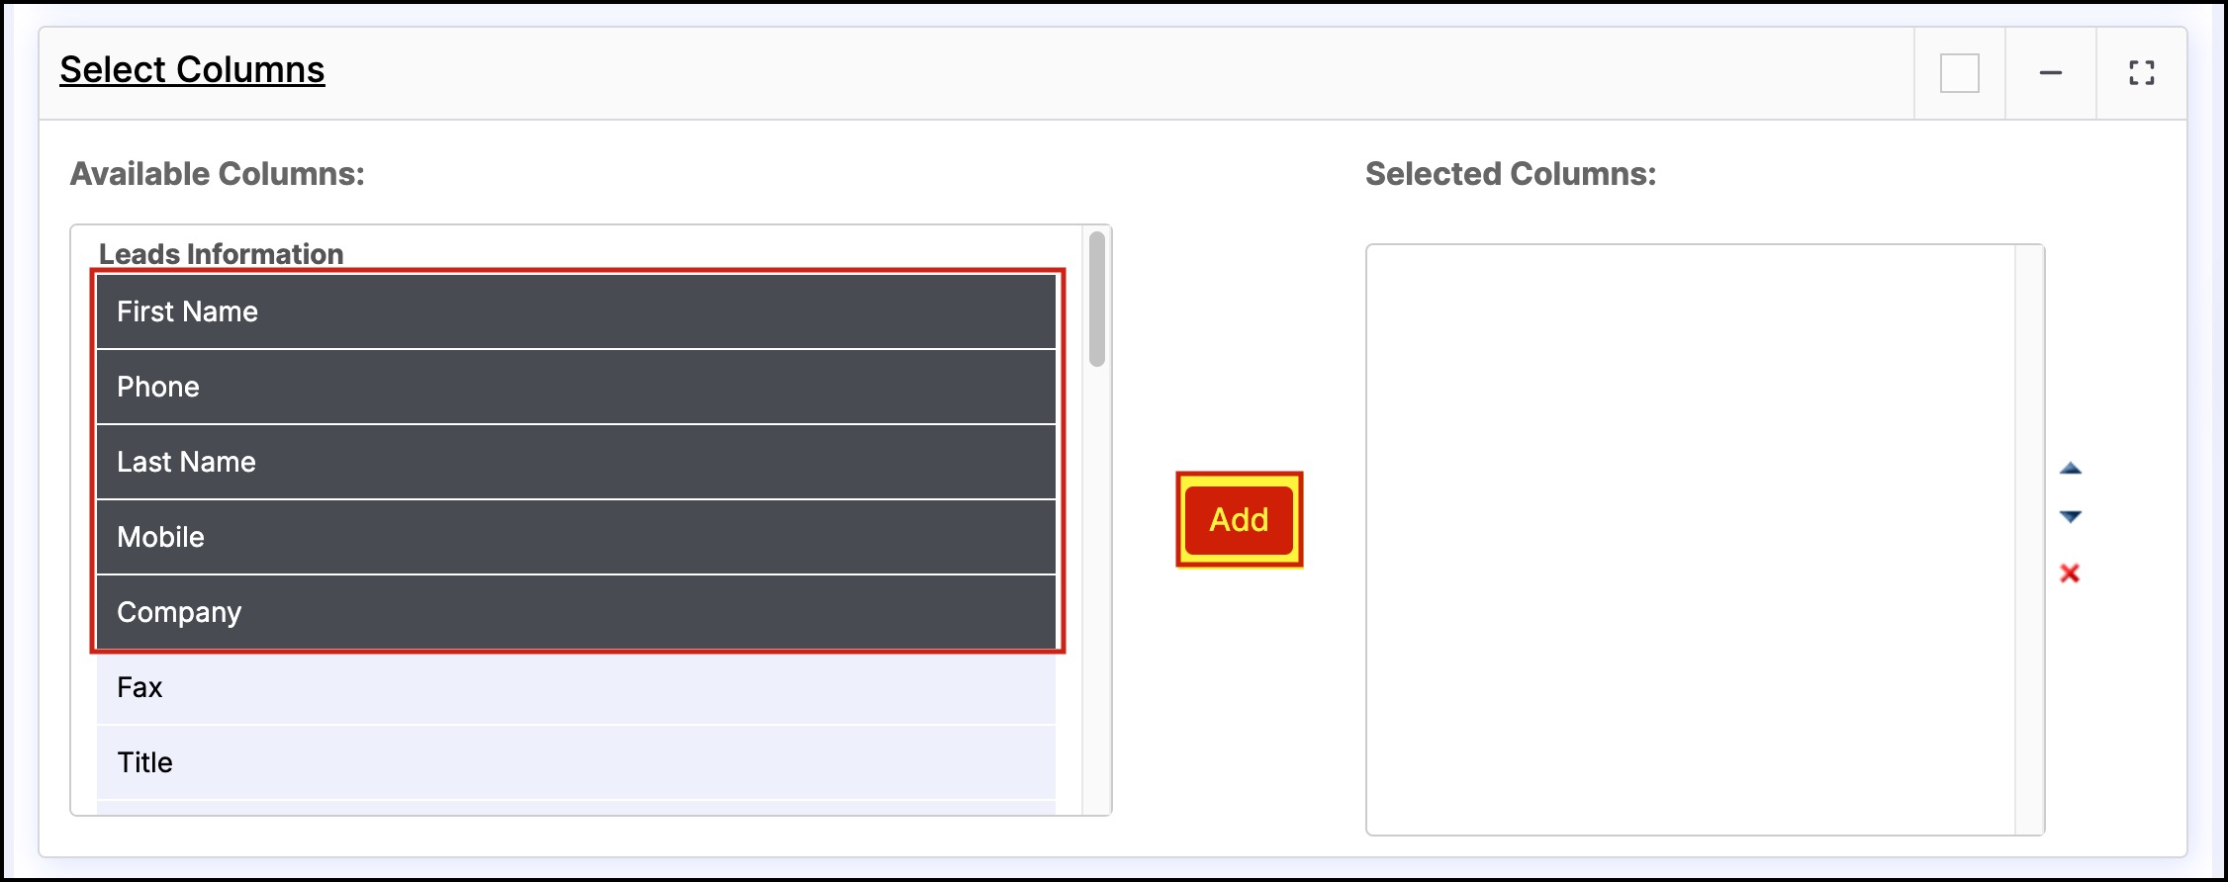The image size is (2228, 882).
Task: Click inside the empty Selected Columns box
Action: pos(1691,540)
